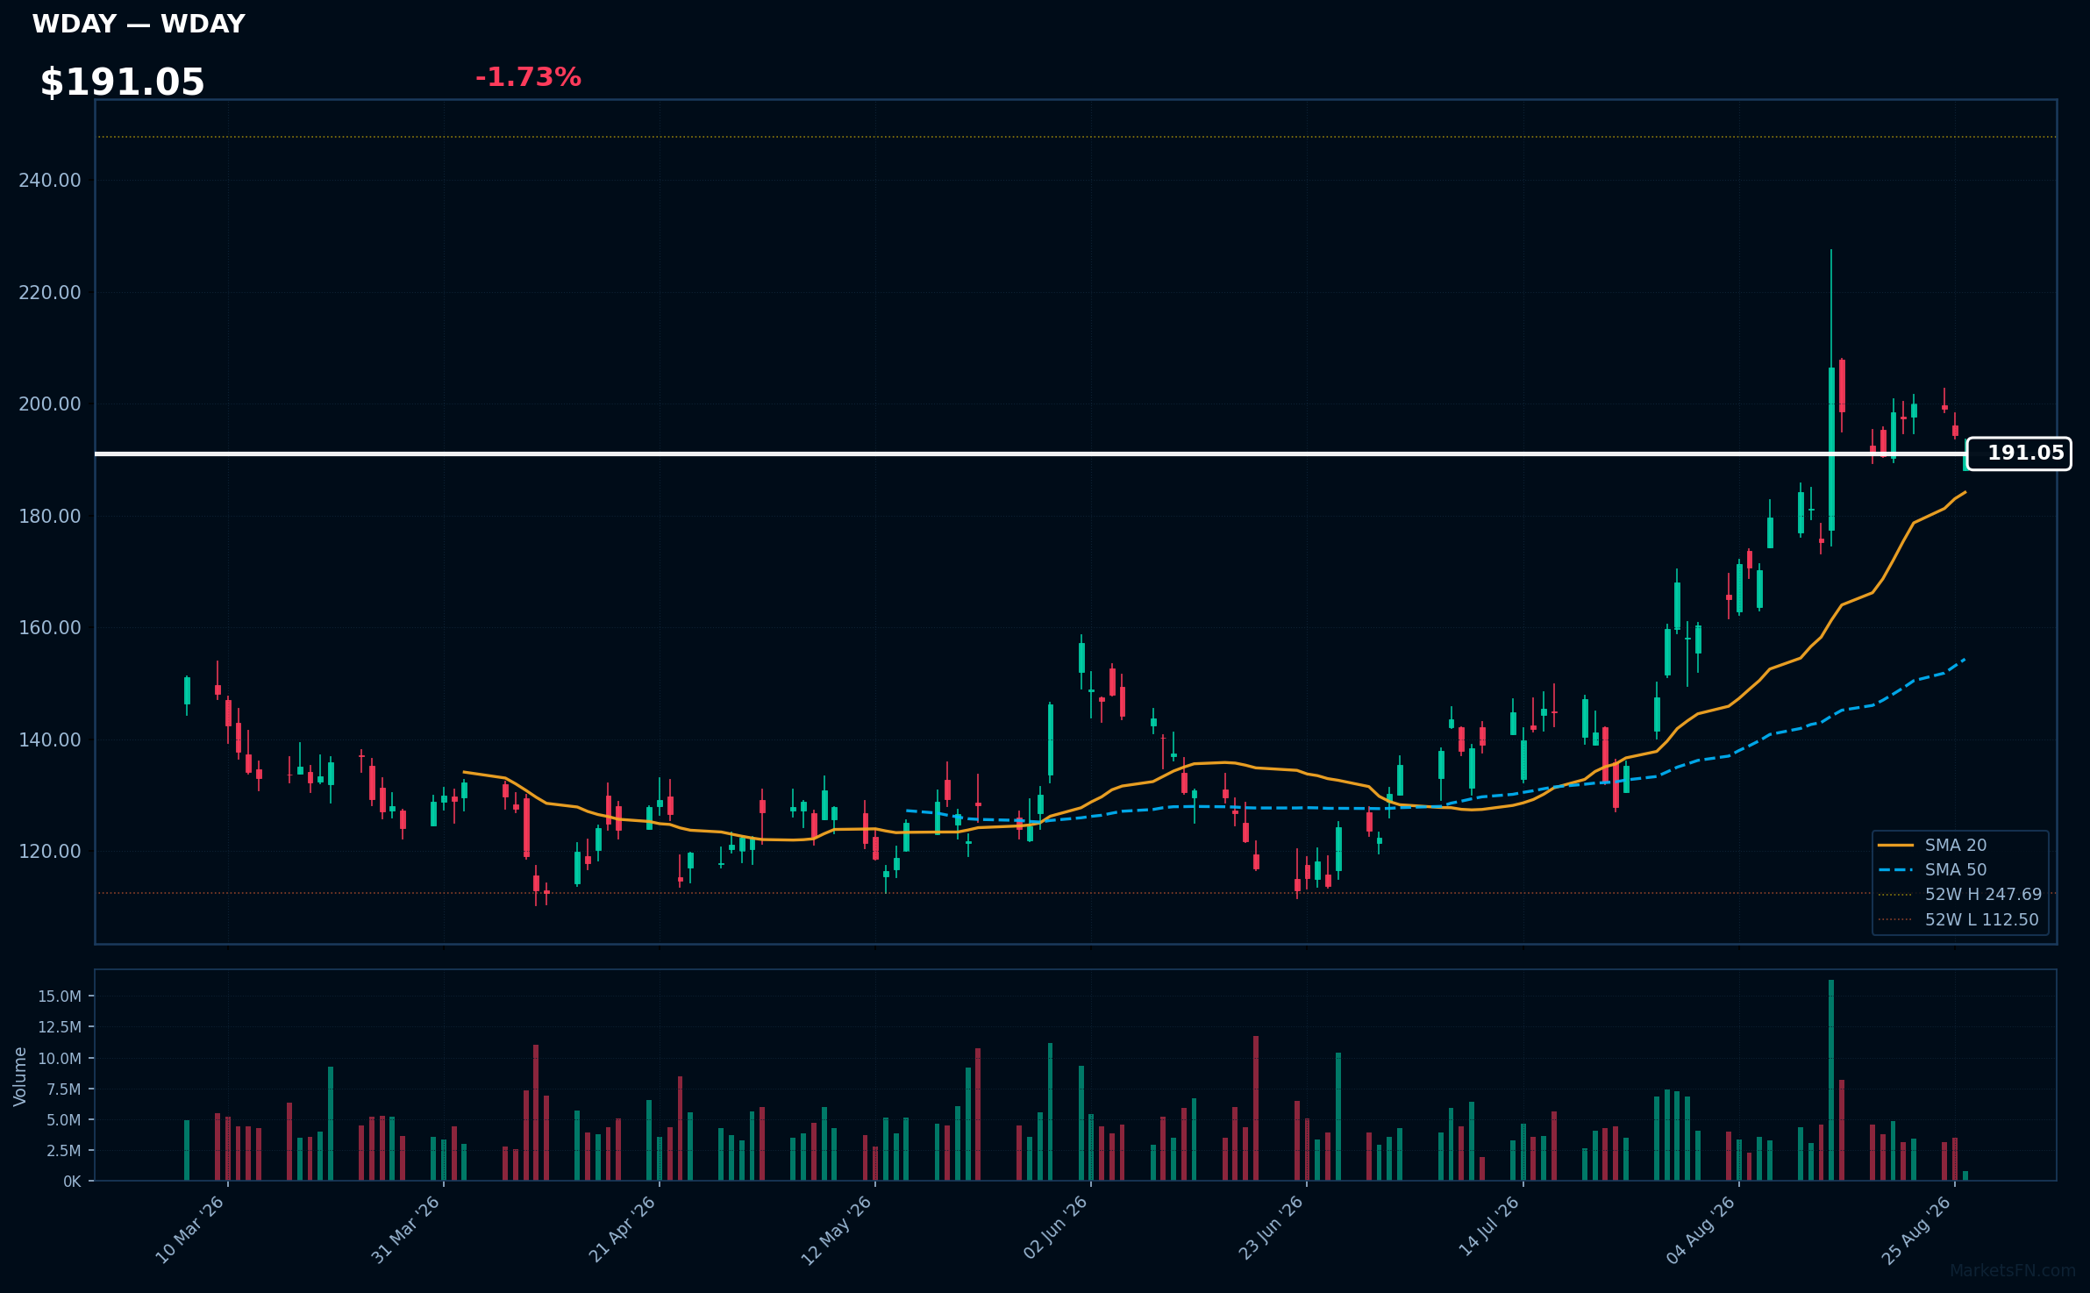Click the SMA 20 legend entry

point(1932,845)
